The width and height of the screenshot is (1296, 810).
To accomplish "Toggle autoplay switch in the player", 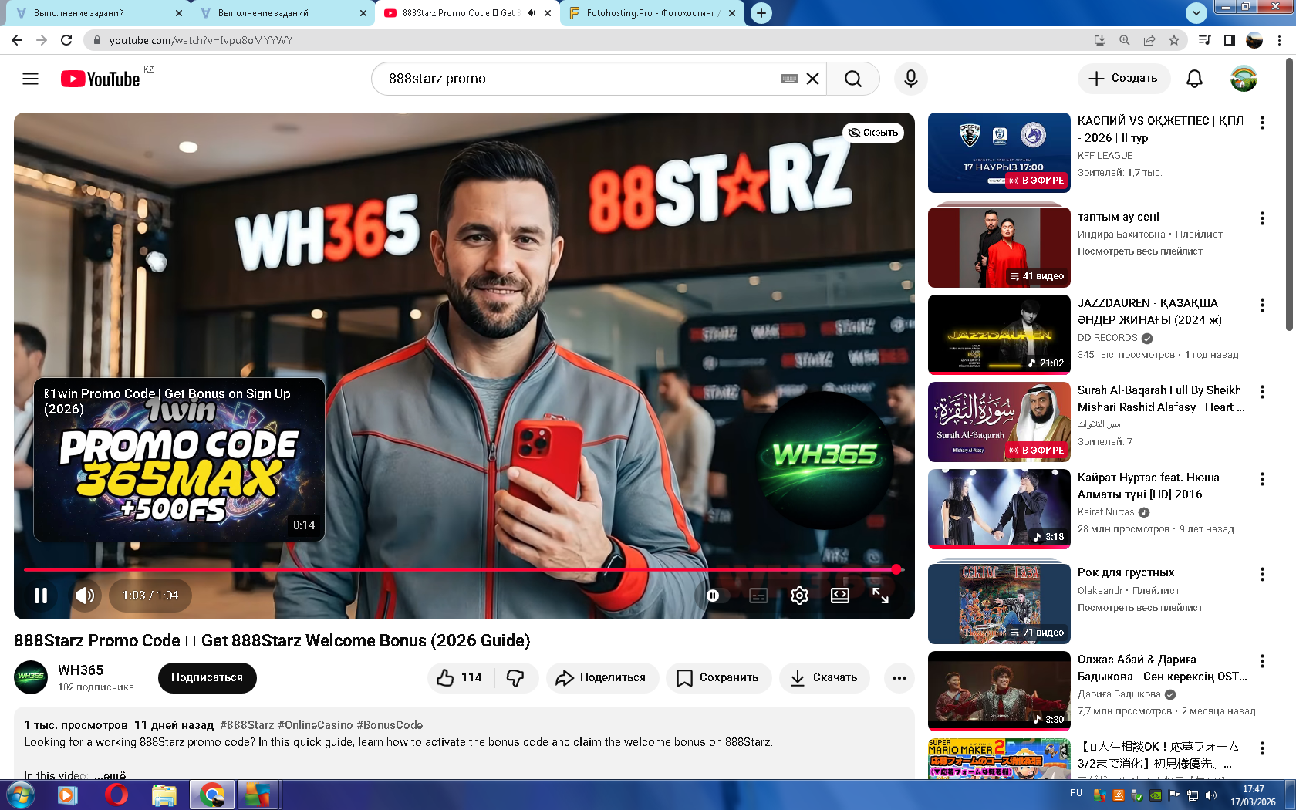I will pyautogui.click(x=714, y=596).
